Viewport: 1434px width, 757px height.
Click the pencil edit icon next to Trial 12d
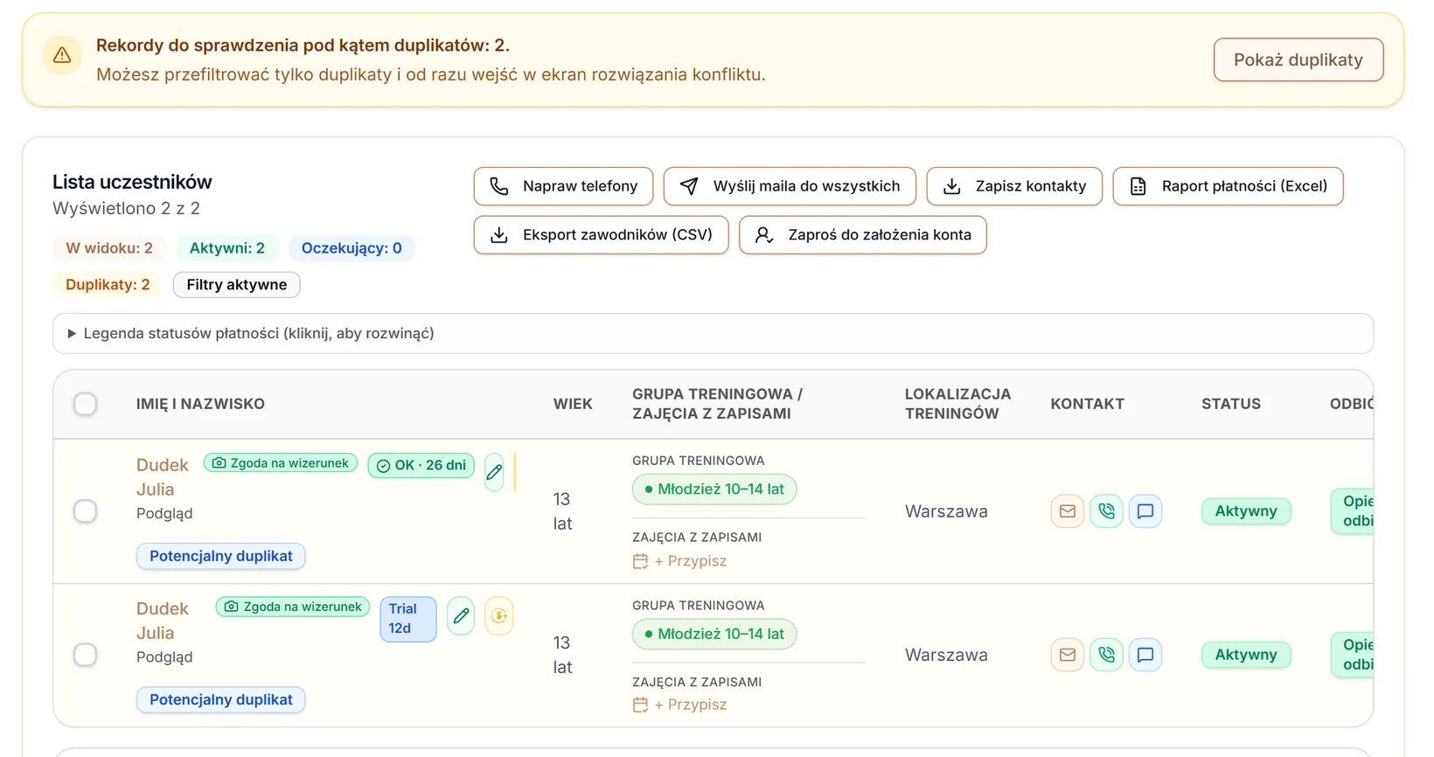point(461,616)
